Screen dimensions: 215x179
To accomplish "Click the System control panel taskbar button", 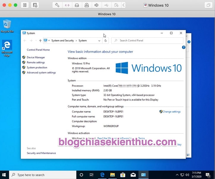I will [x=144, y=175].
